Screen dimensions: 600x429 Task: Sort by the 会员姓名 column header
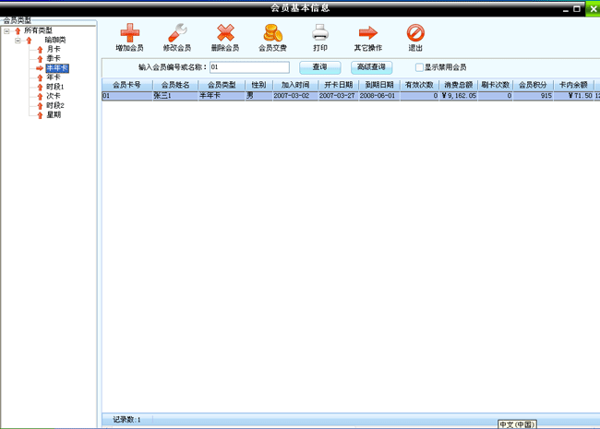(x=174, y=84)
